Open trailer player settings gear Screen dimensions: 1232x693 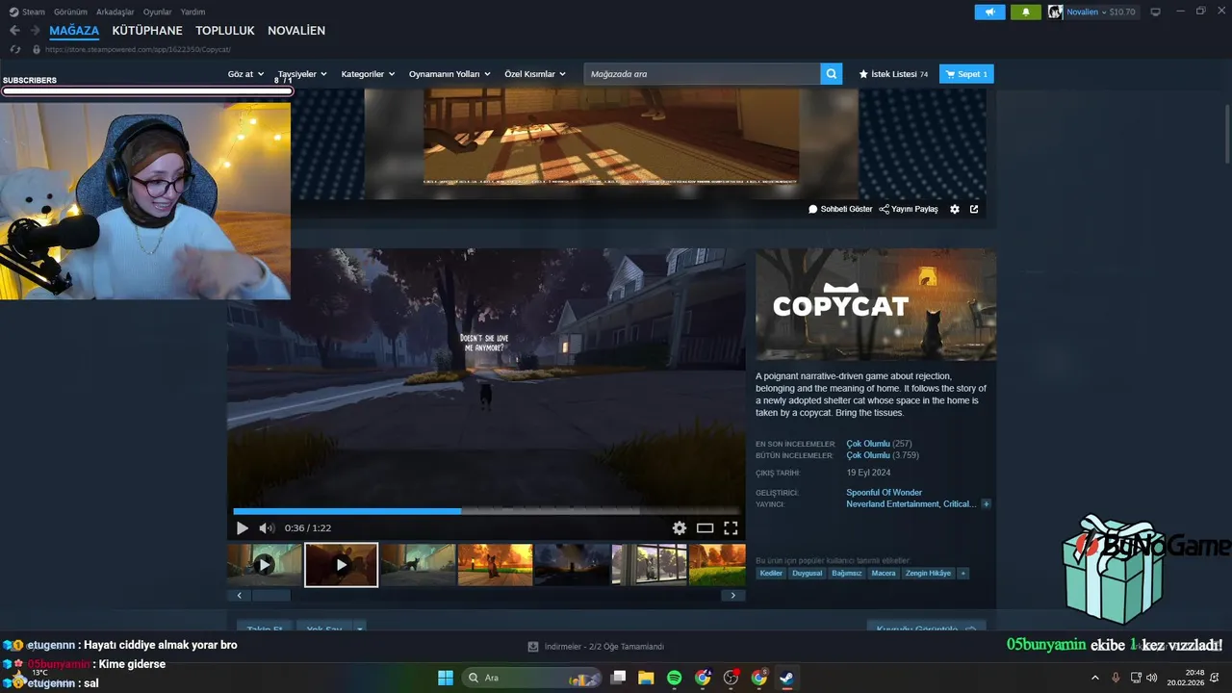pos(680,527)
